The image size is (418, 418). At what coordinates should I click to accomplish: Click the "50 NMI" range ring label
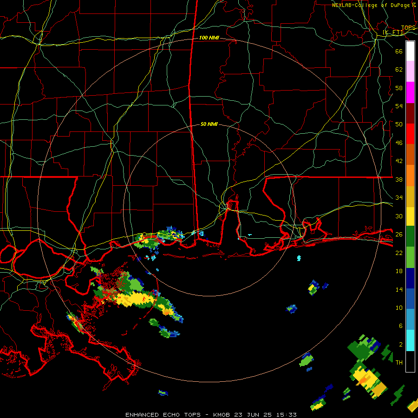tap(209, 124)
